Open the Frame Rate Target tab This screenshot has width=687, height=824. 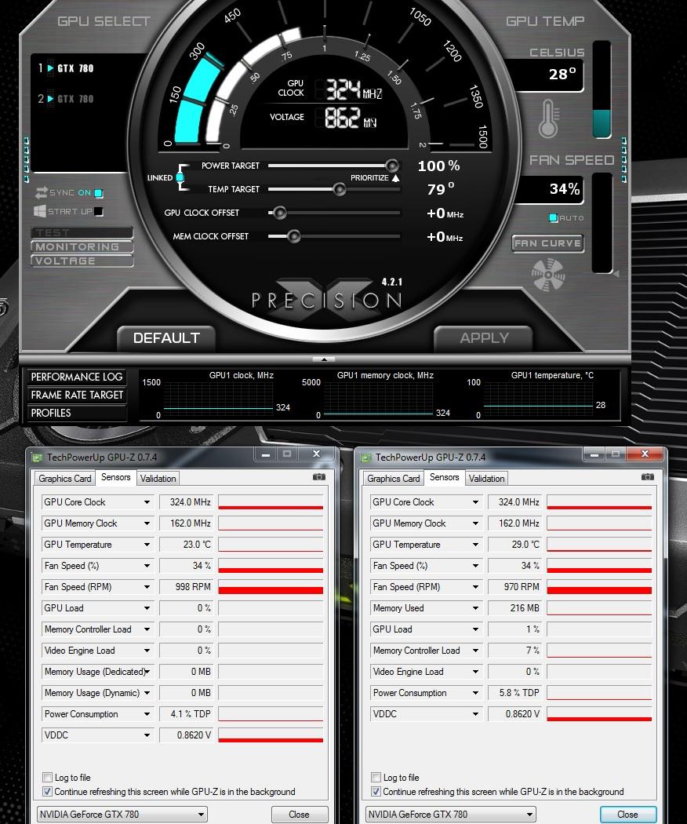[77, 396]
